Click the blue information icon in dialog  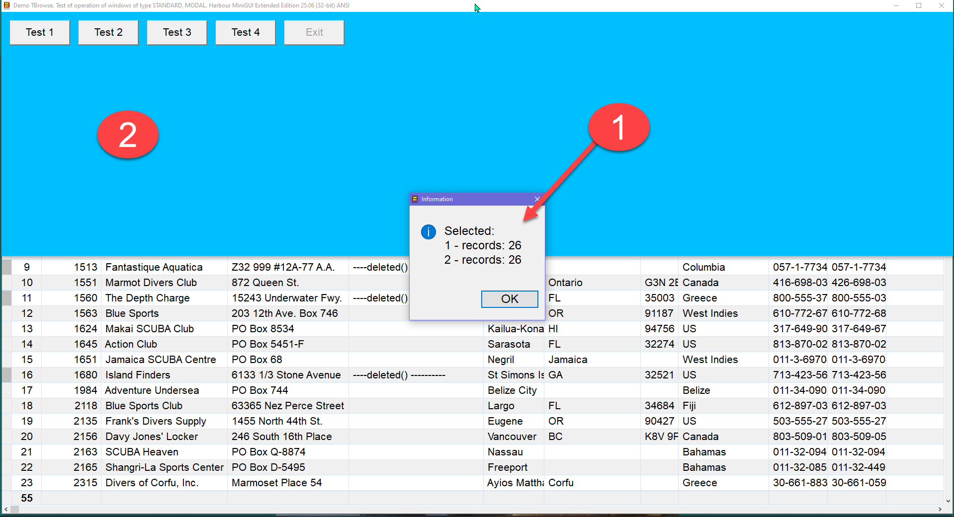tap(428, 232)
